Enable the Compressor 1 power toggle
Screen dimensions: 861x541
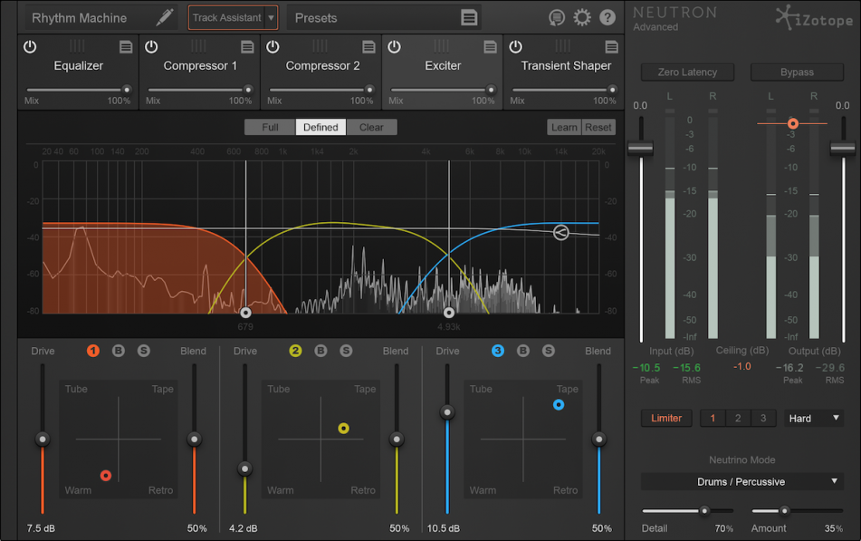click(150, 46)
